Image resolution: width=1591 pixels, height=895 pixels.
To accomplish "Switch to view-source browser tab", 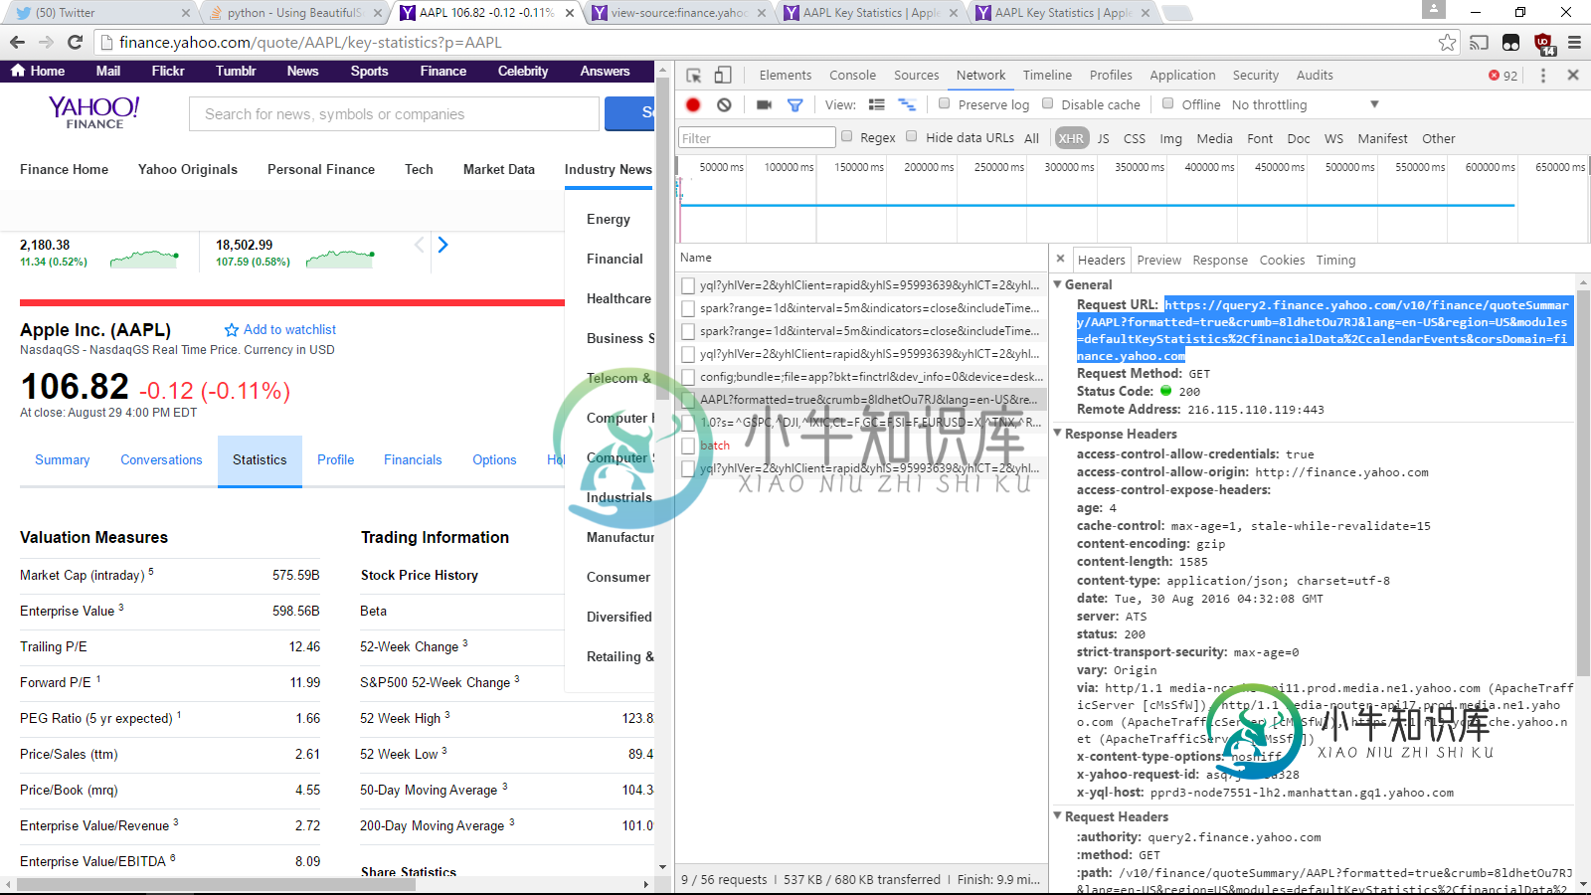I will pos(678,13).
